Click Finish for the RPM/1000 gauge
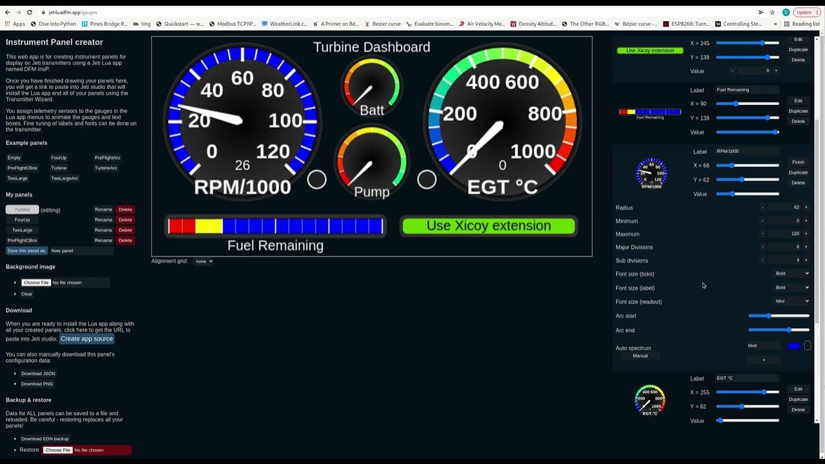 pyautogui.click(x=798, y=162)
